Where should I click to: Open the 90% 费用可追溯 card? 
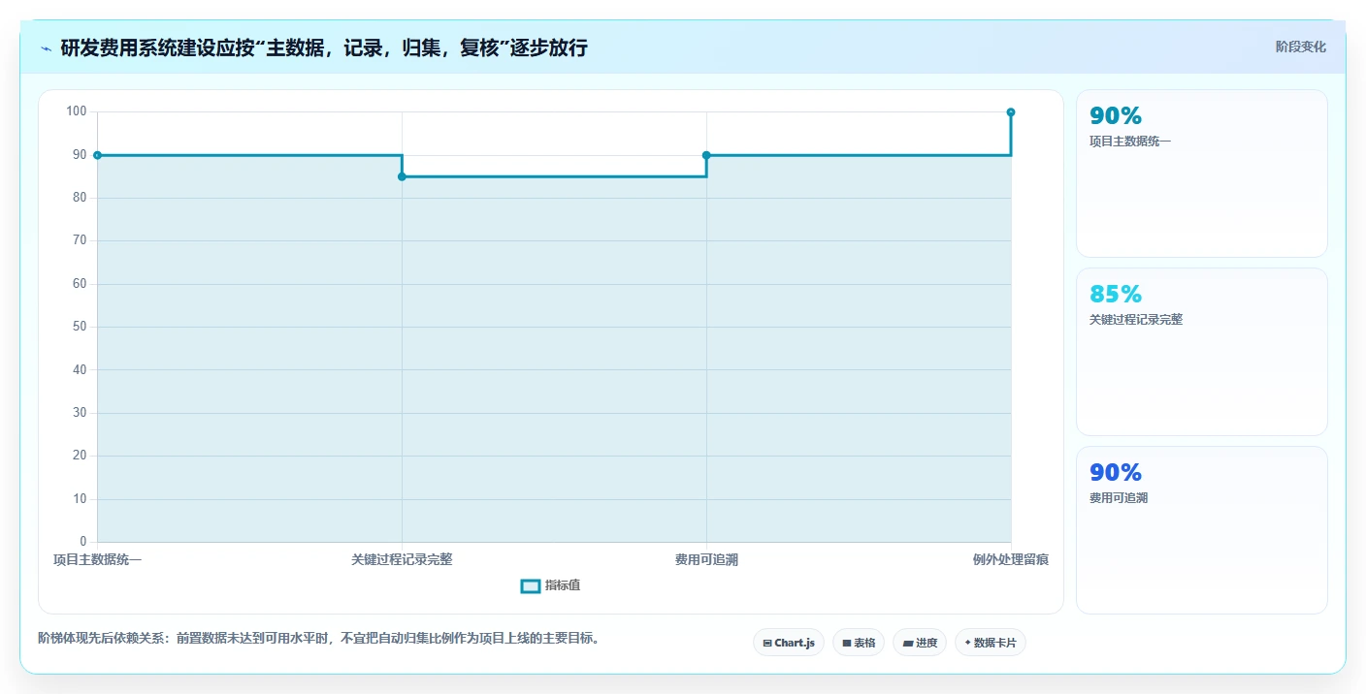(x=1202, y=530)
